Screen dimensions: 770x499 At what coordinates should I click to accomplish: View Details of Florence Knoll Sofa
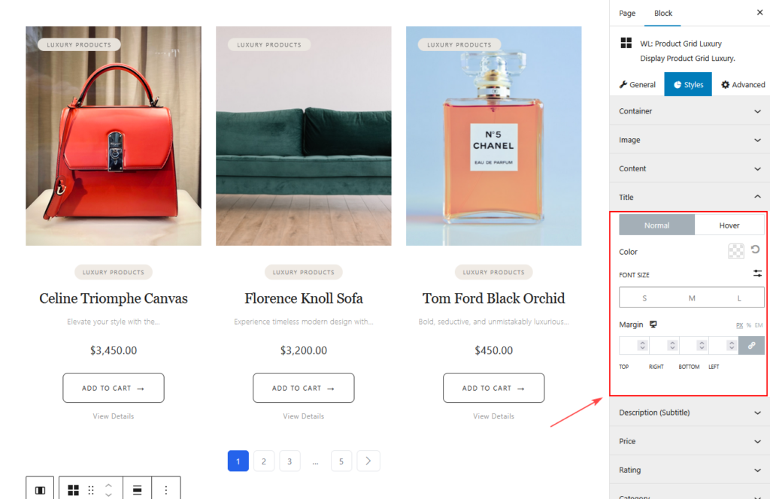pyautogui.click(x=303, y=416)
